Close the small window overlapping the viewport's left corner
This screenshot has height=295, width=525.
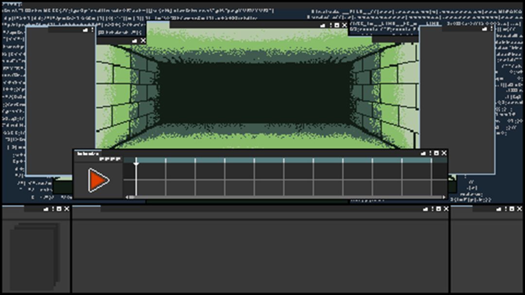[143, 41]
